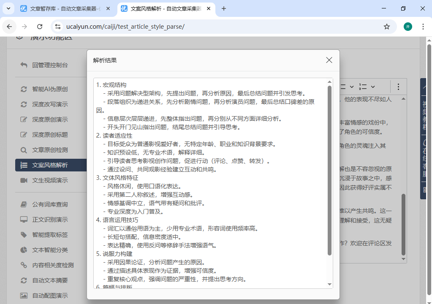Switch to the 文章暂存库 browser tab
432x304 pixels.
click(x=65, y=8)
